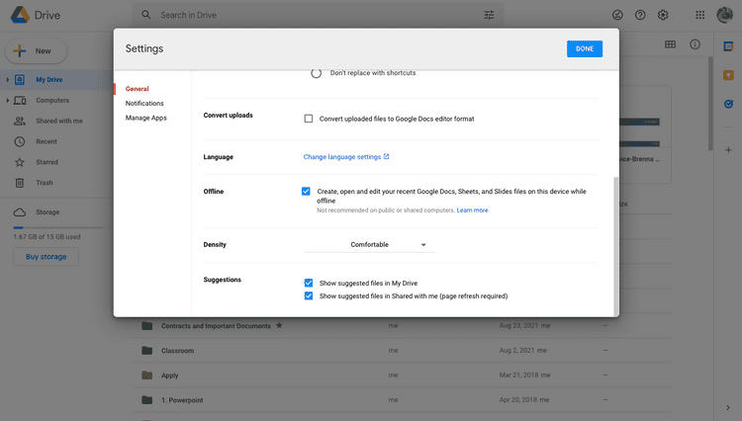Open Google Keep side panel icon
The height and width of the screenshot is (421, 742).
[x=728, y=75]
